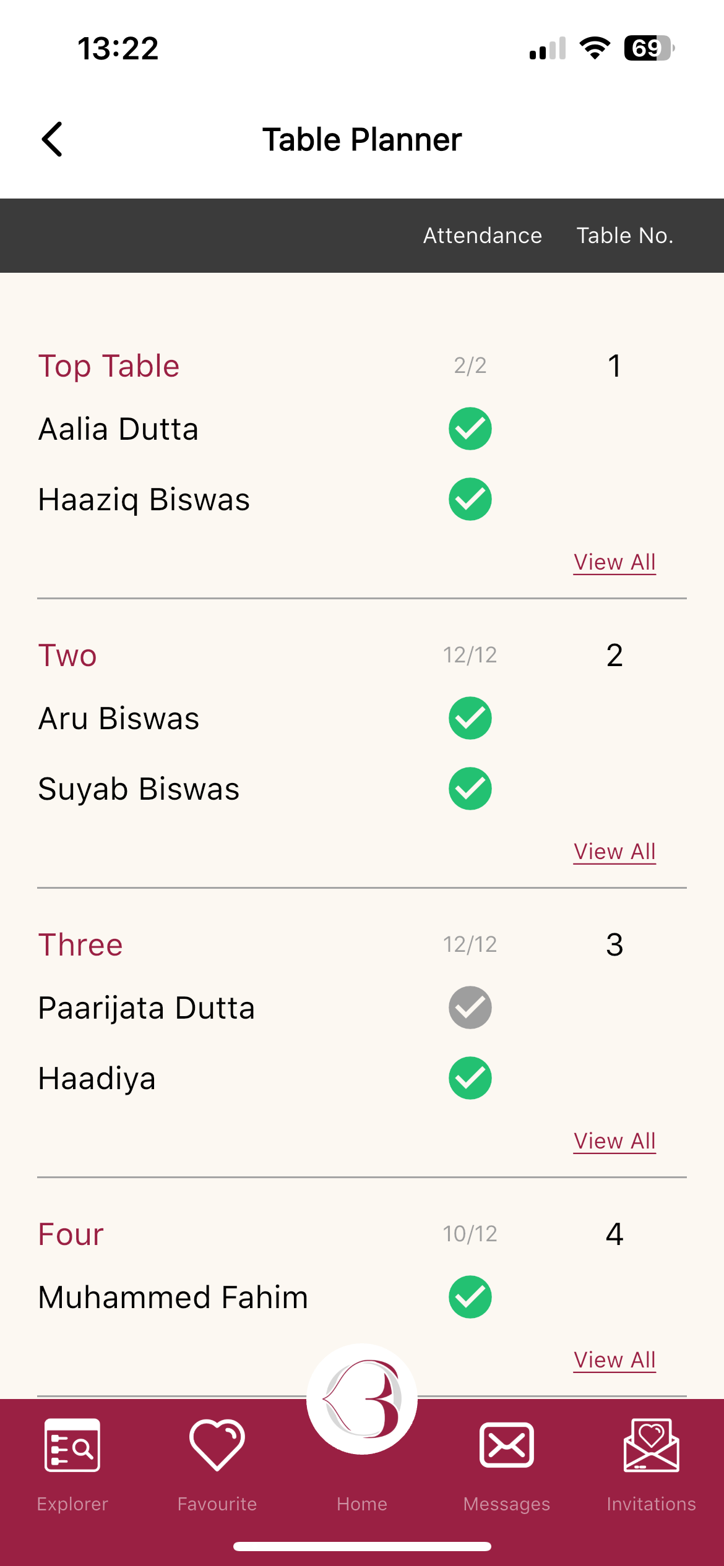Expand Top Table with View All
Image resolution: width=724 pixels, height=1566 pixels.
click(x=614, y=562)
